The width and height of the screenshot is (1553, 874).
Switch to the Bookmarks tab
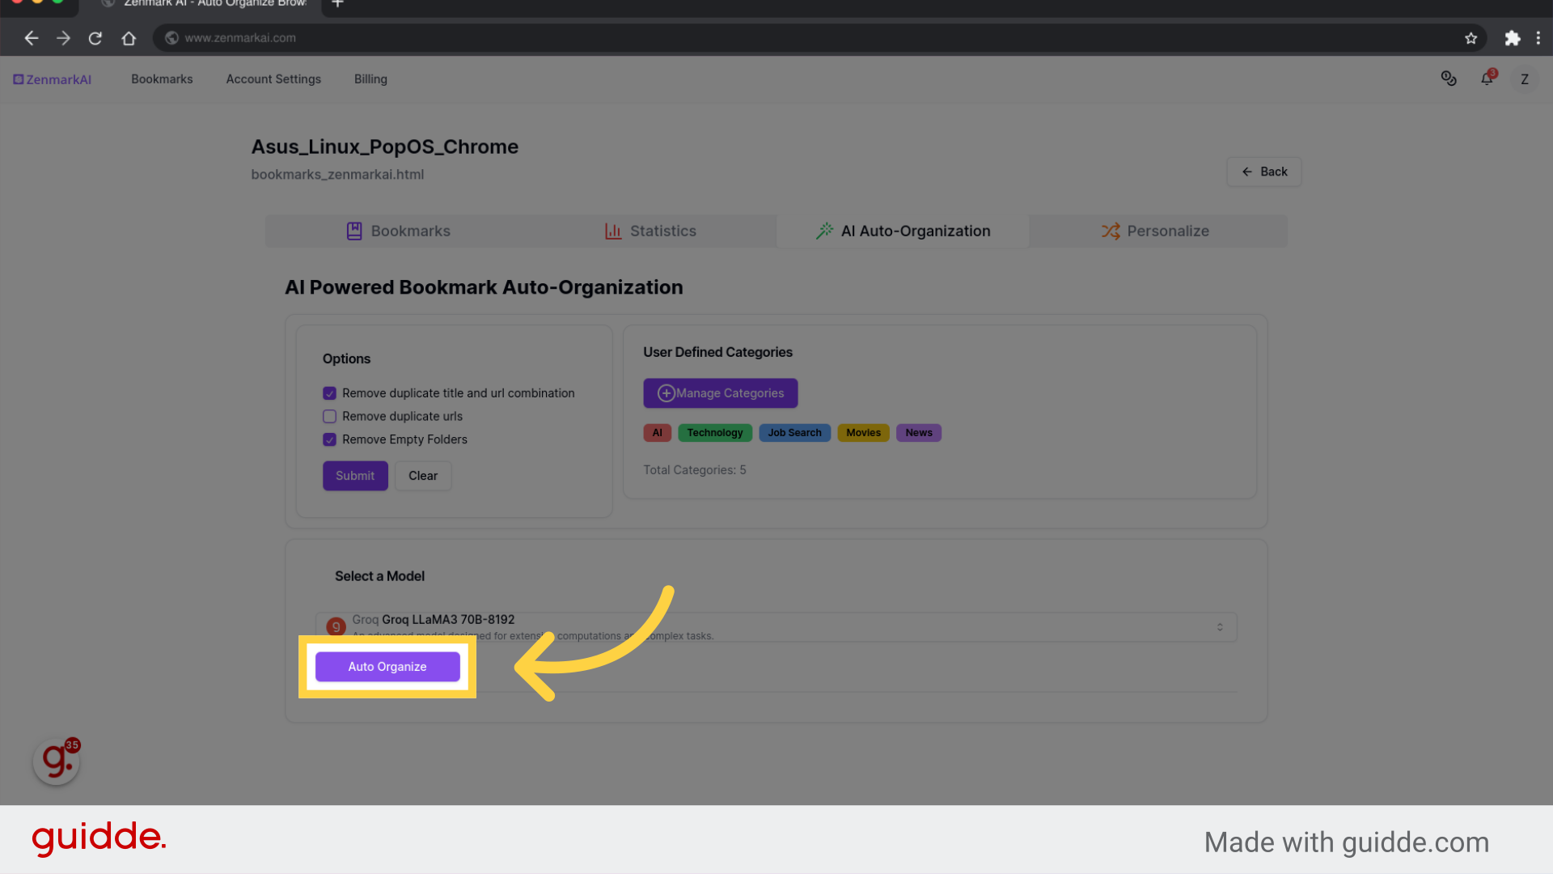(x=398, y=231)
